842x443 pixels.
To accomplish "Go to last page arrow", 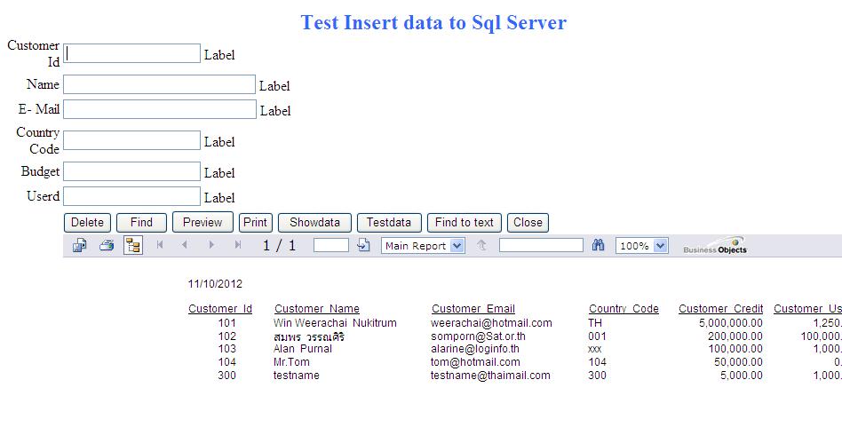I will (237, 245).
